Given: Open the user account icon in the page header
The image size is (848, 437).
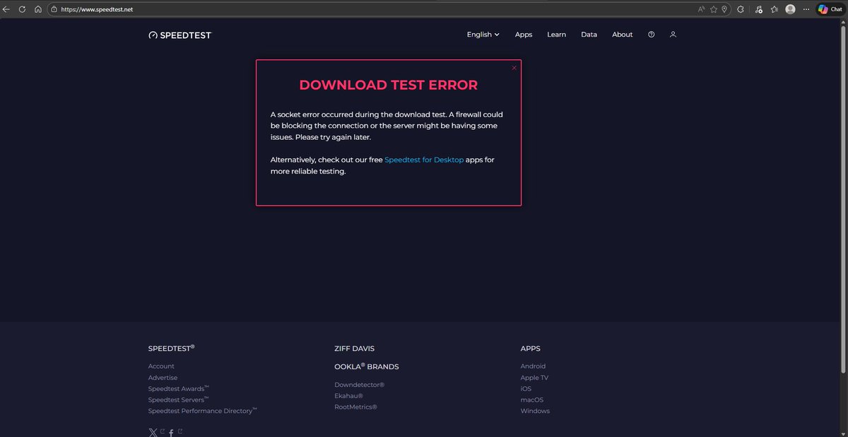Looking at the screenshot, I should (673, 35).
